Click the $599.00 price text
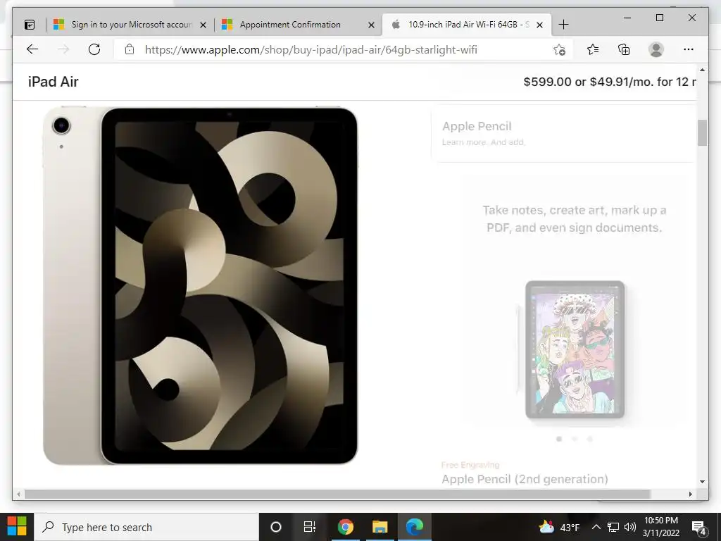The image size is (721, 541). 547,82
